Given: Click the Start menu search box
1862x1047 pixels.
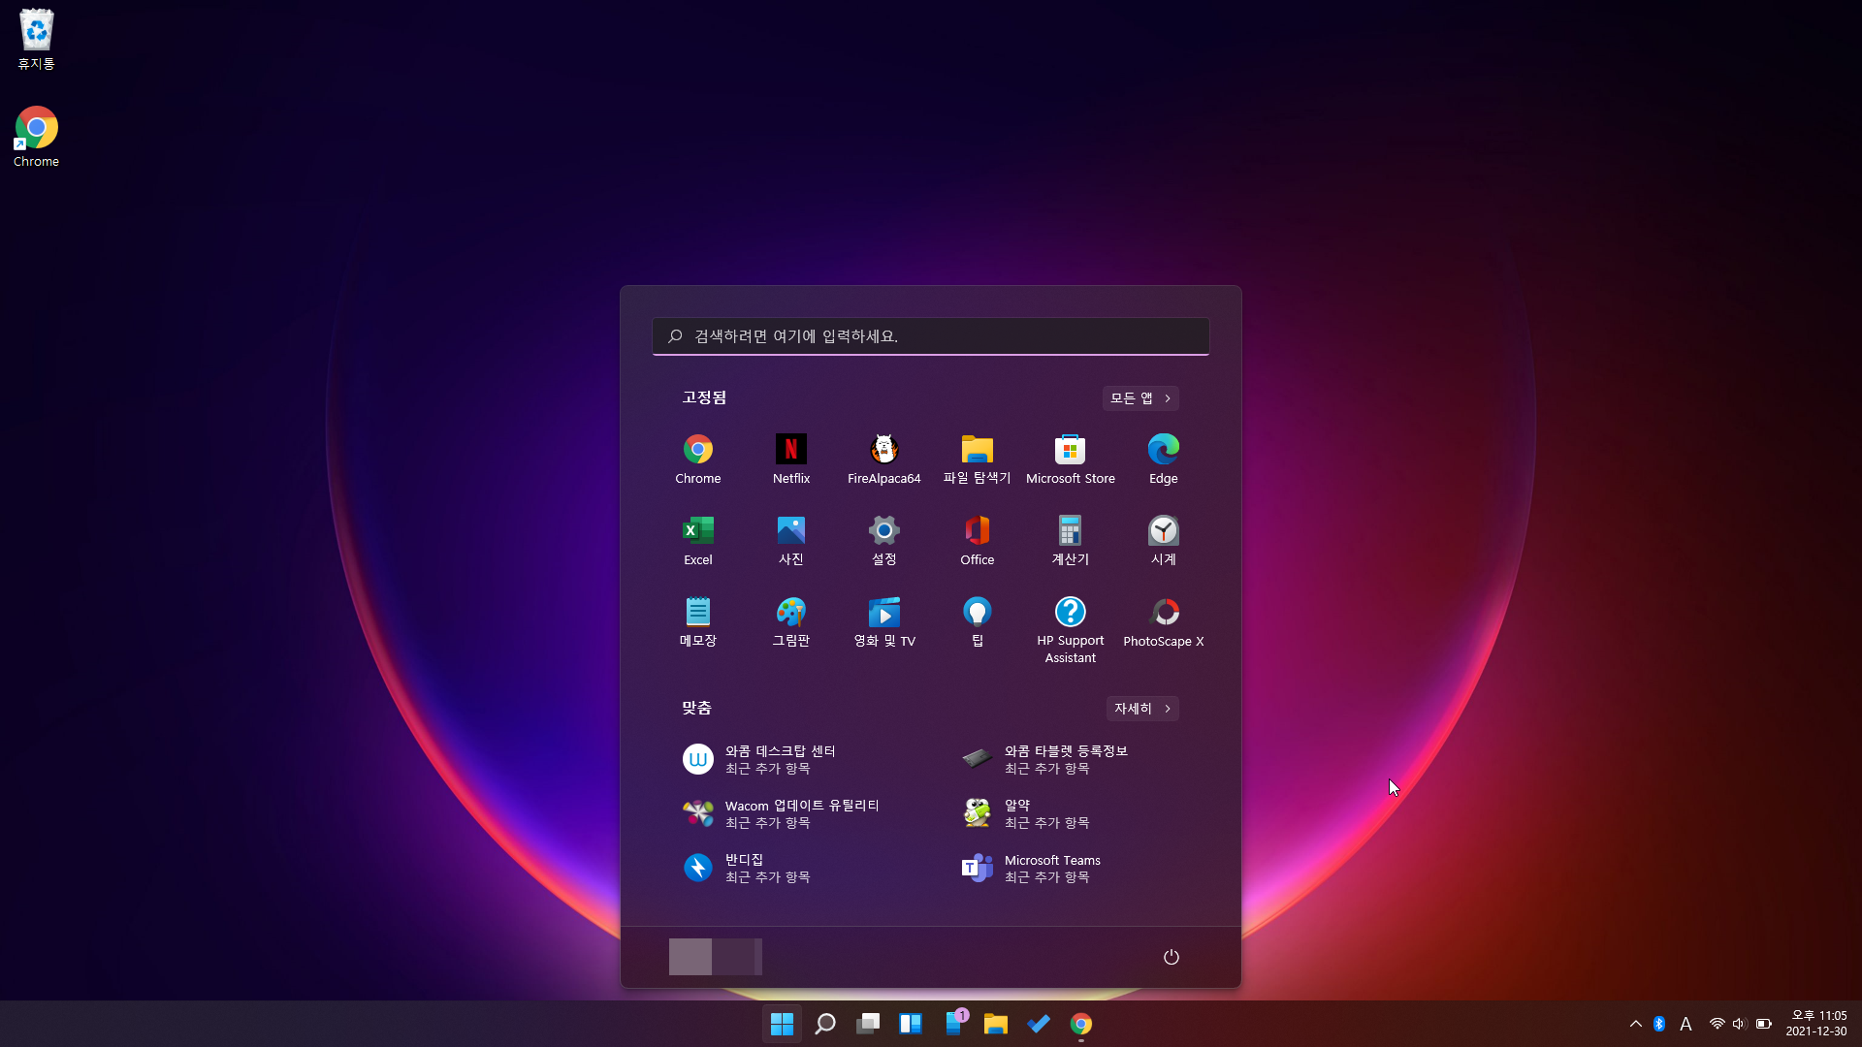Looking at the screenshot, I should [931, 336].
